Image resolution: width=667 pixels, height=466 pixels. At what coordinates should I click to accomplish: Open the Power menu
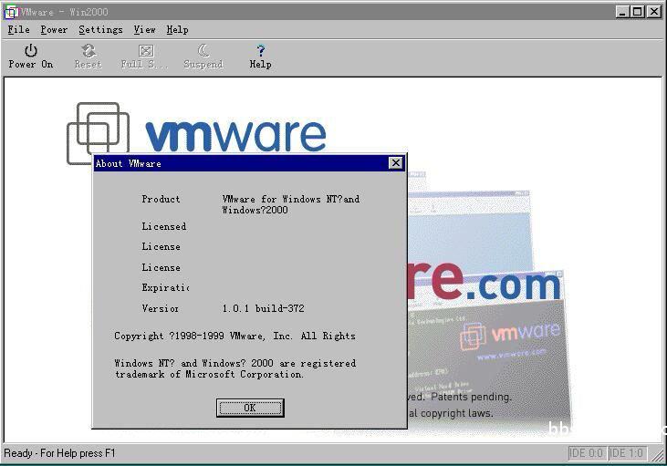54,30
